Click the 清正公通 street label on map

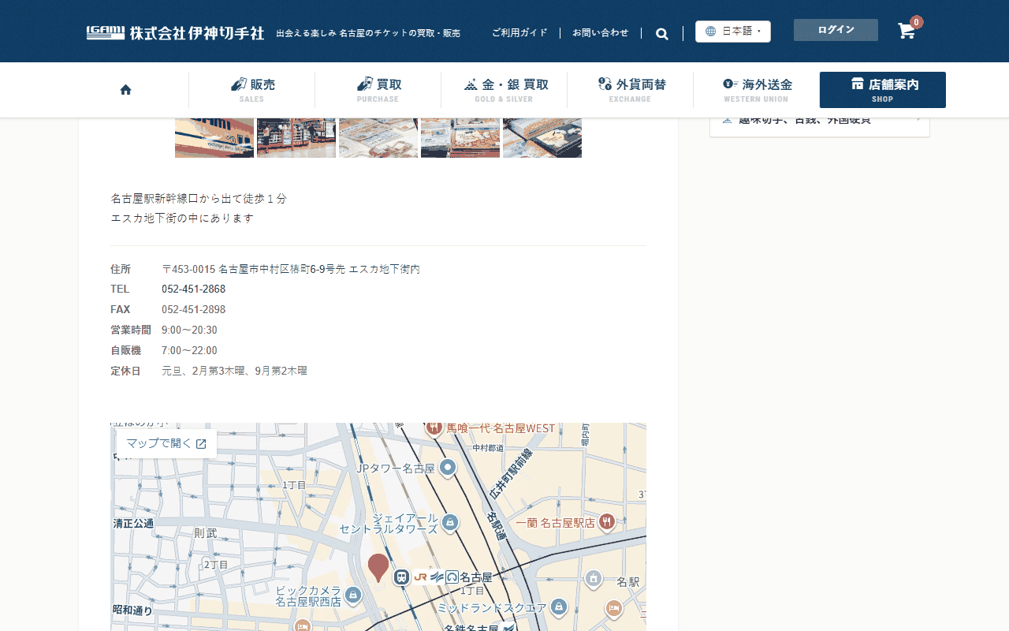click(133, 524)
